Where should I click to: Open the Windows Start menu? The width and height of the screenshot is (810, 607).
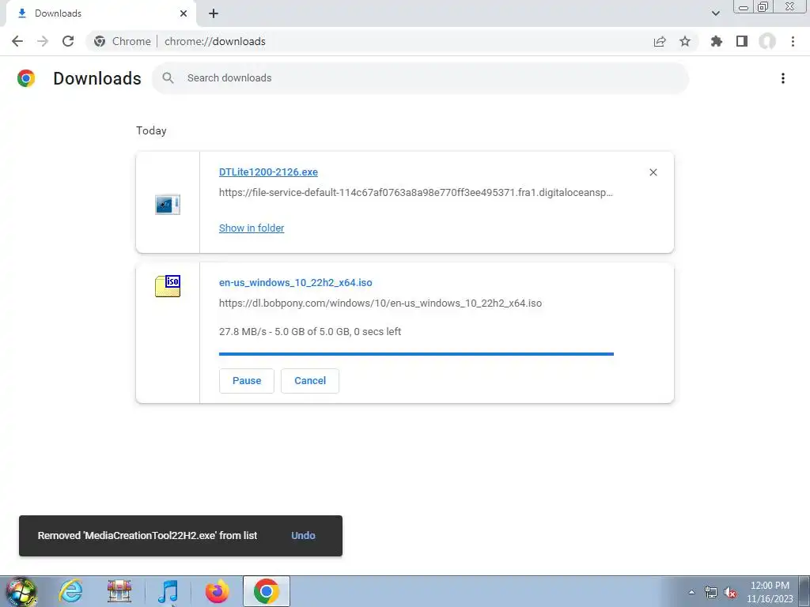click(x=21, y=592)
